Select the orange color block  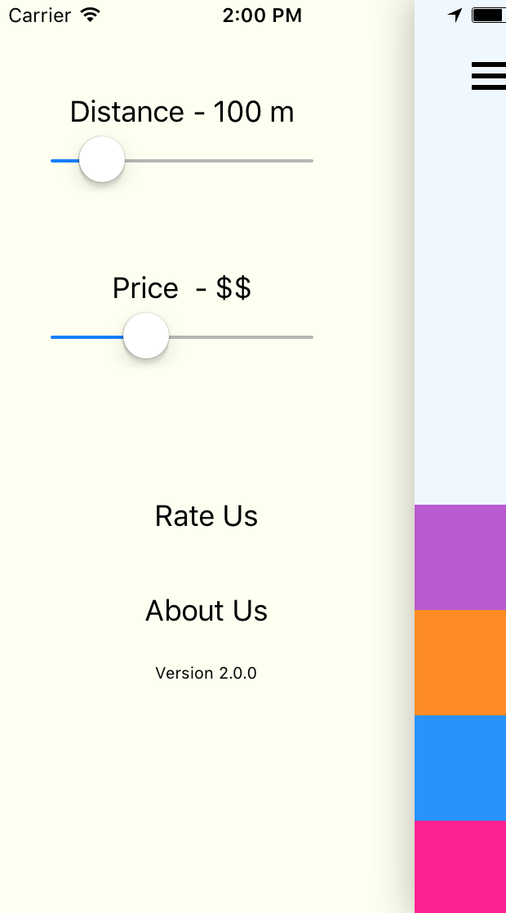click(x=460, y=662)
